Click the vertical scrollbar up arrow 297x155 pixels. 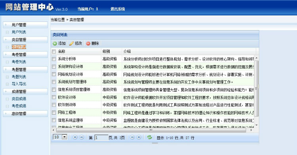point(257,58)
